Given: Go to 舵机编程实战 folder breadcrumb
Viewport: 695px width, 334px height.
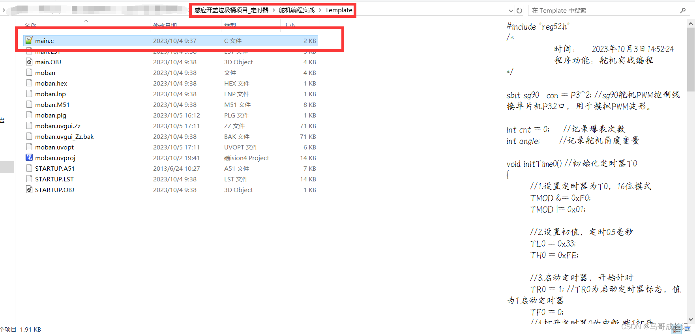Looking at the screenshot, I should 297,10.
